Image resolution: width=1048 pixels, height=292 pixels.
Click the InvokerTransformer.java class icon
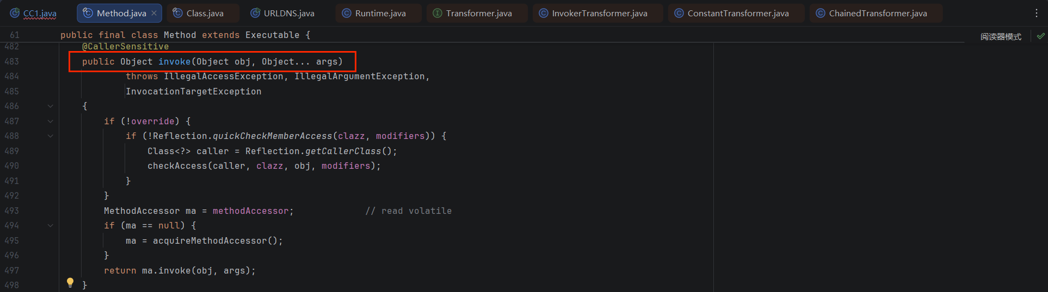(543, 13)
